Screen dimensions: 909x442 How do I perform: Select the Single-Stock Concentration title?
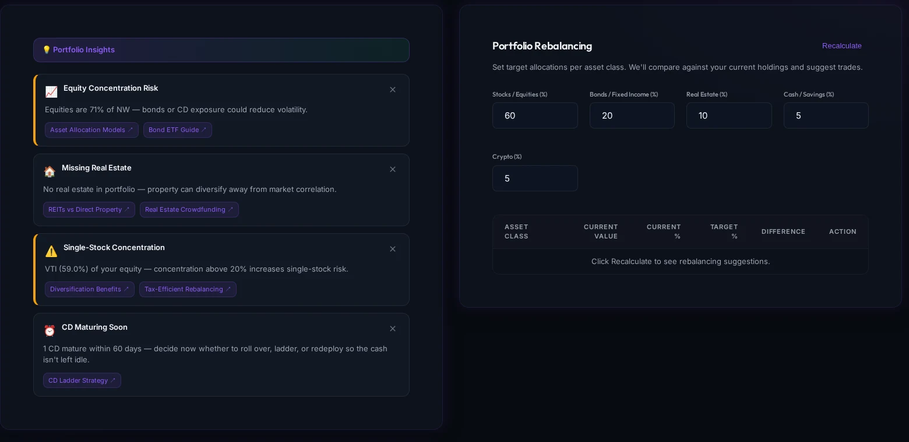tap(114, 247)
